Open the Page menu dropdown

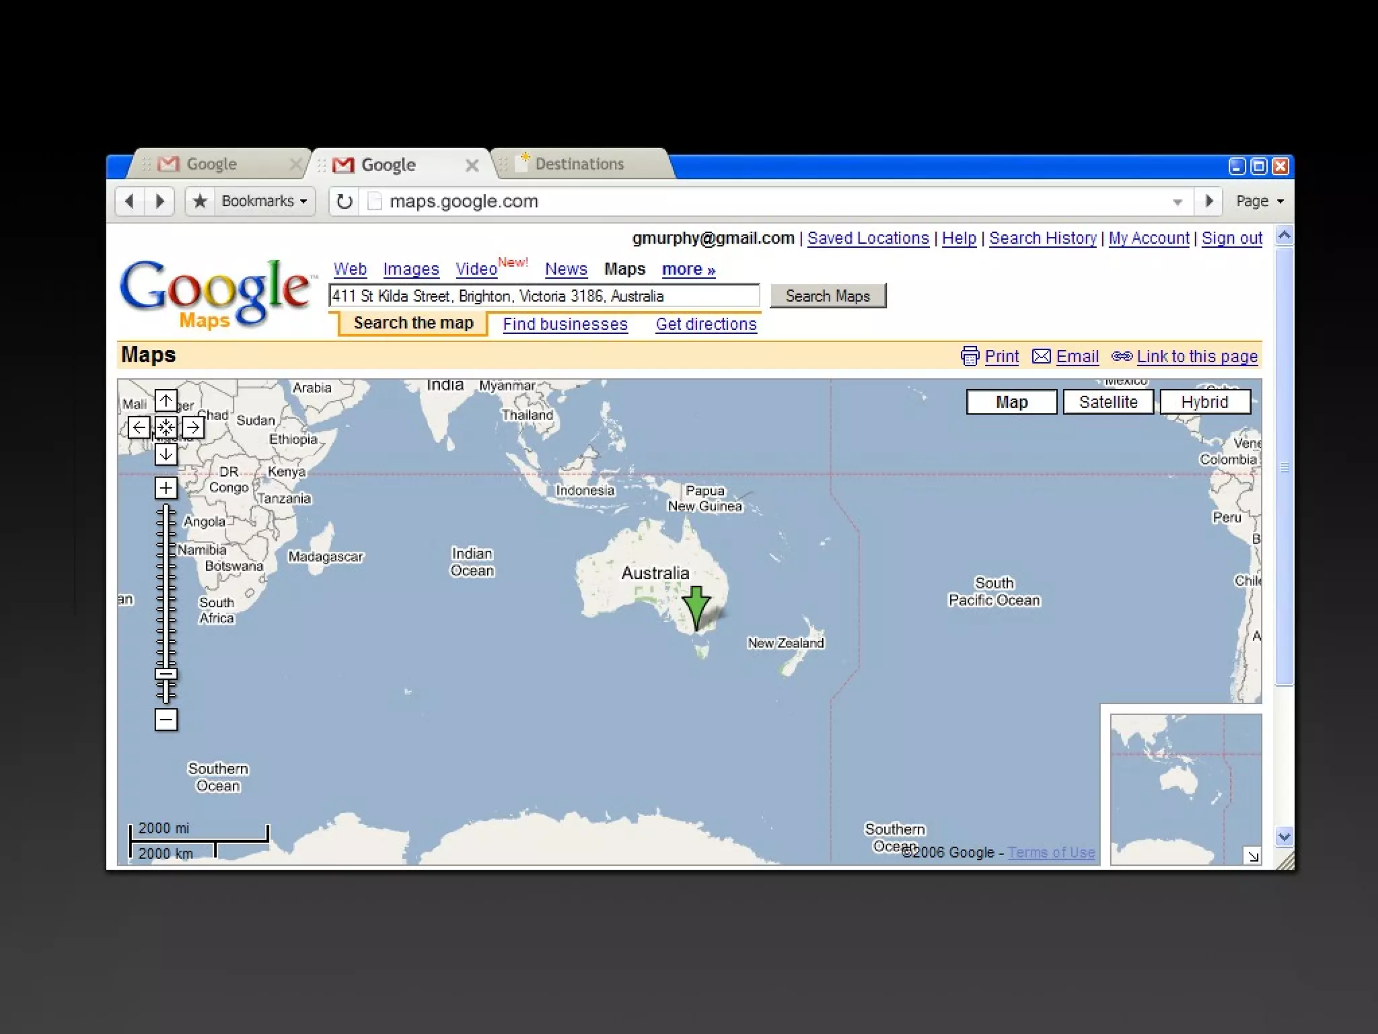[x=1260, y=201]
